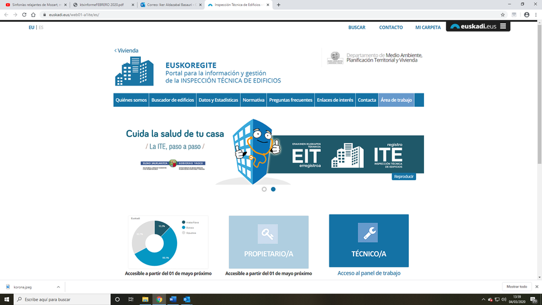Click the extension icon beside bookmark star

pyautogui.click(x=514, y=15)
